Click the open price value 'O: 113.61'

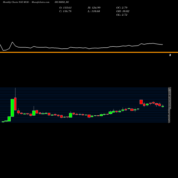point(66,8)
